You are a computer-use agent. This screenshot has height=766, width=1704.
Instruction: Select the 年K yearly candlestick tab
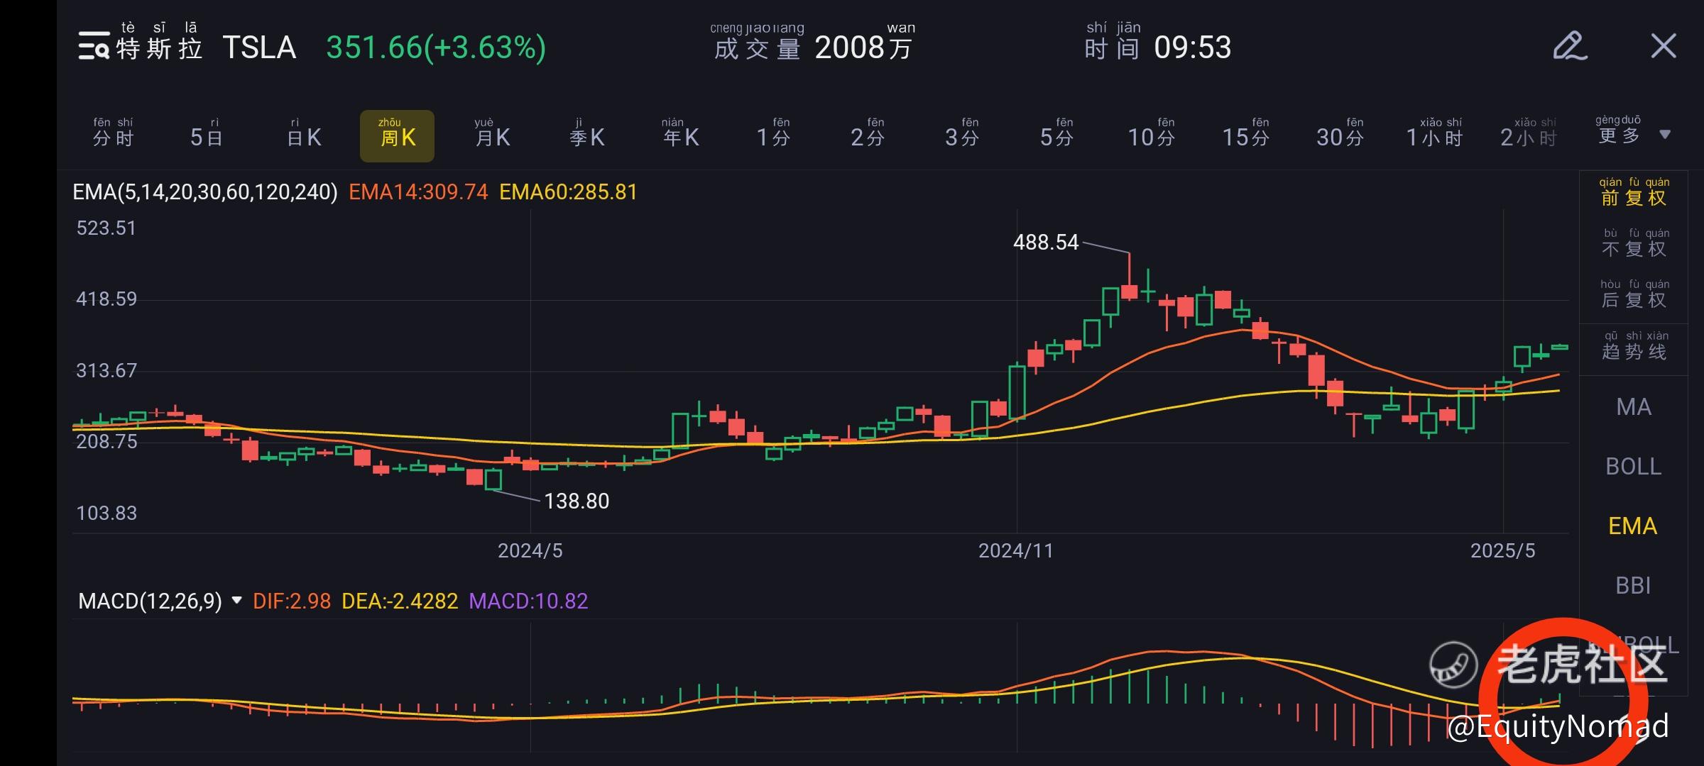click(x=681, y=134)
